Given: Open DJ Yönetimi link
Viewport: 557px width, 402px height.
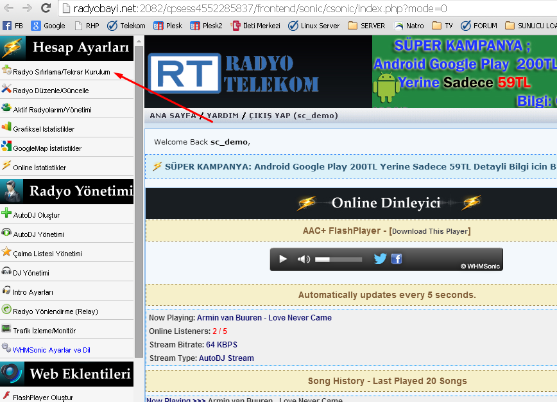Looking at the screenshot, I should click(31, 273).
